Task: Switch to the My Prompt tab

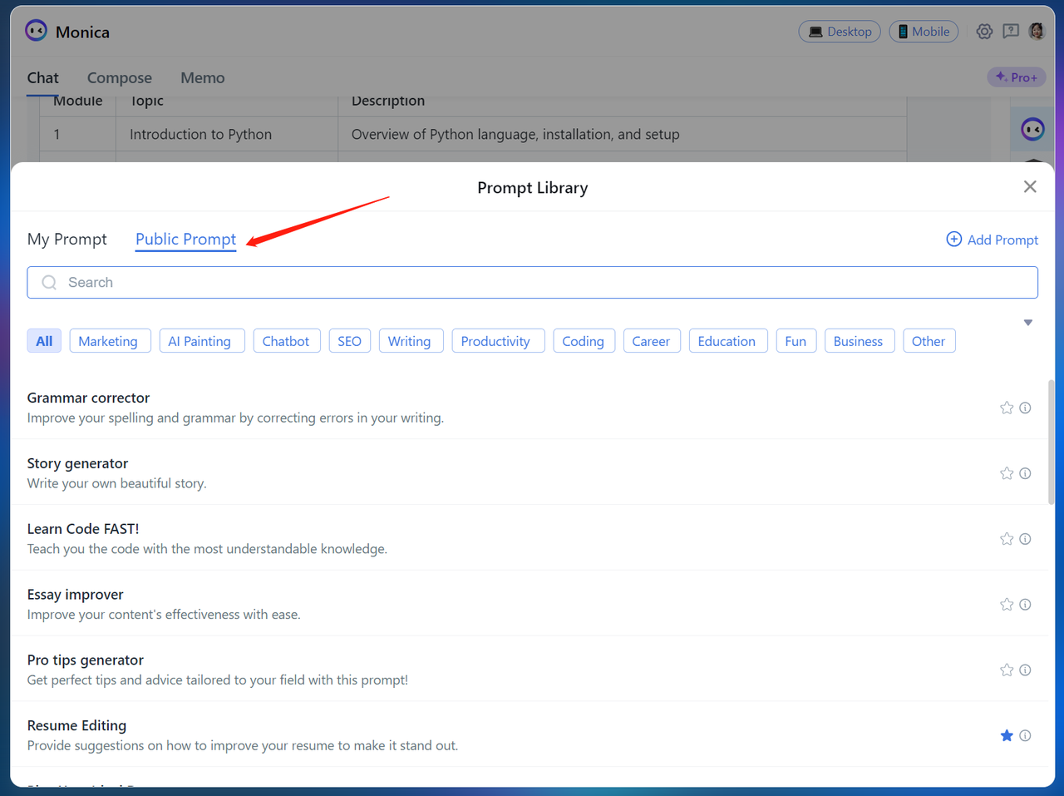Action: pos(67,240)
